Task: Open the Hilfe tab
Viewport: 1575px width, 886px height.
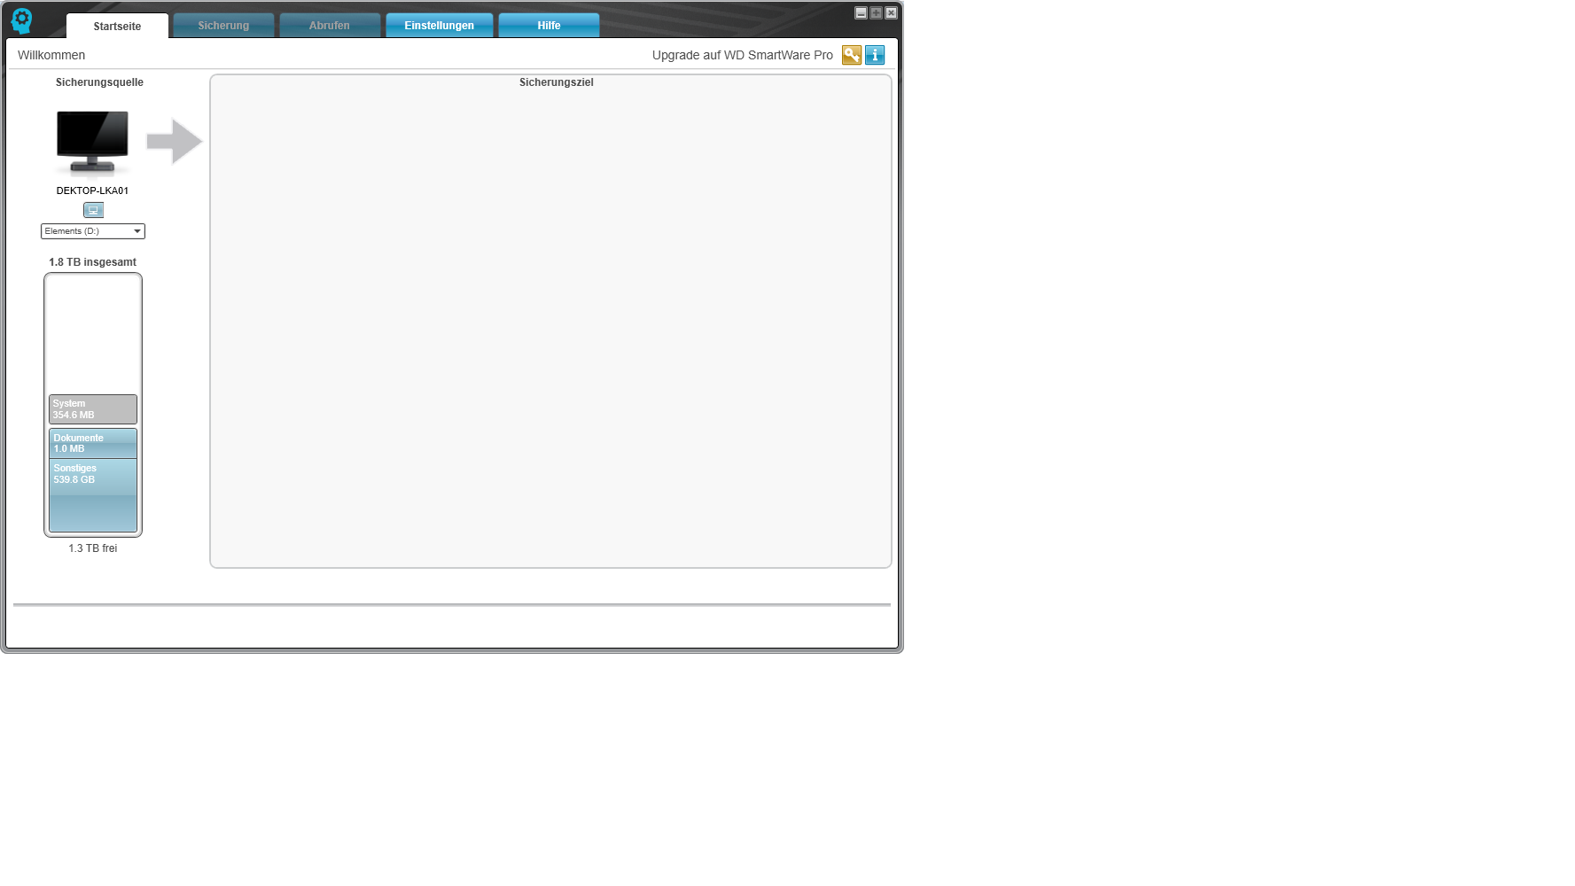Action: (x=549, y=26)
